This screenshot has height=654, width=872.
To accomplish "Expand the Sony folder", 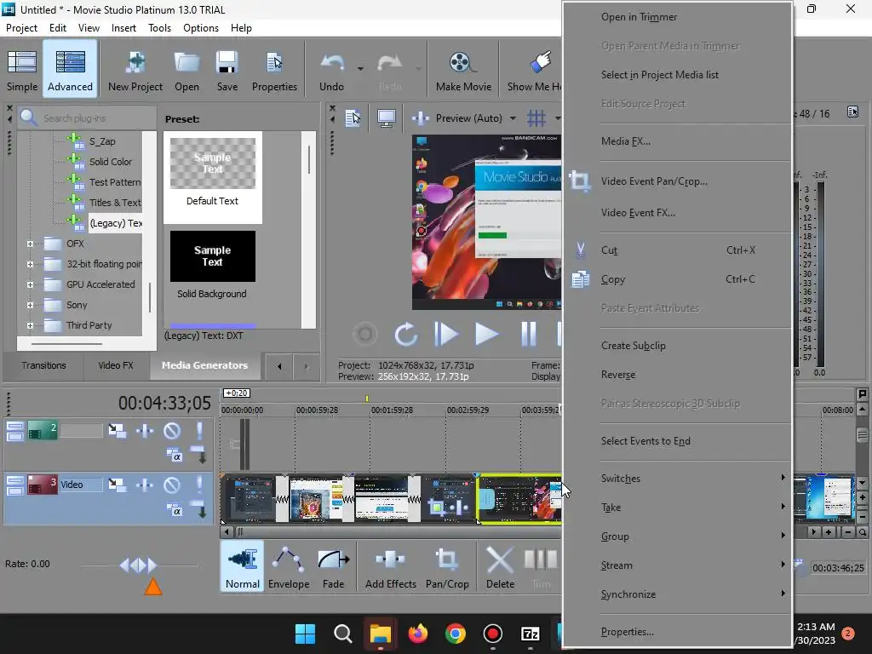I will coord(30,305).
